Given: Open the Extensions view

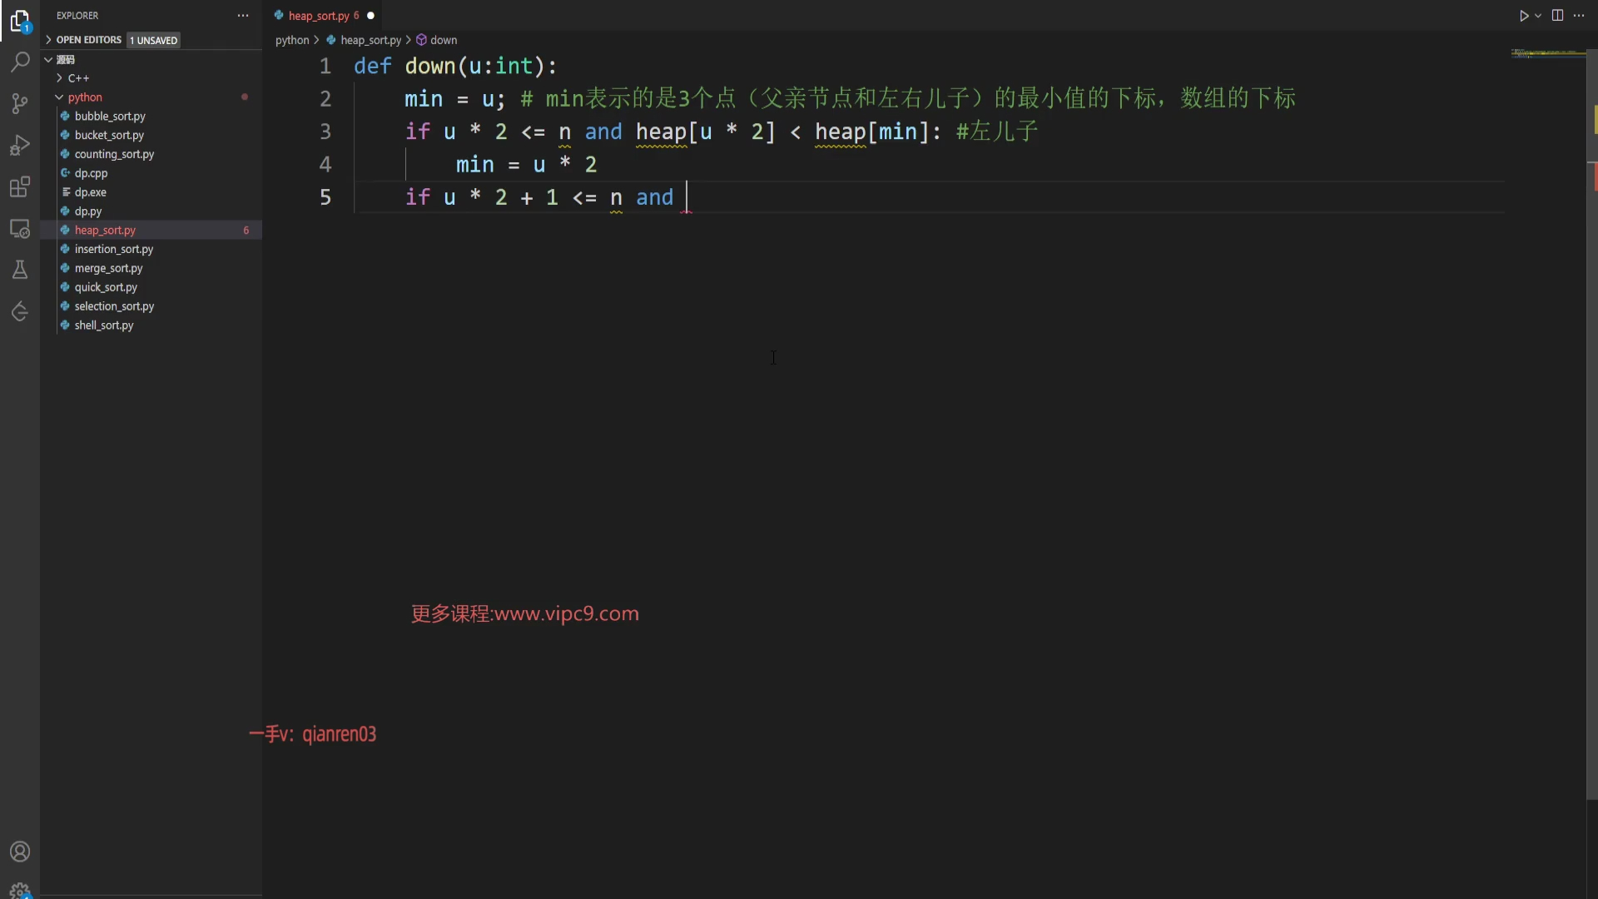Looking at the screenshot, I should tap(20, 186).
